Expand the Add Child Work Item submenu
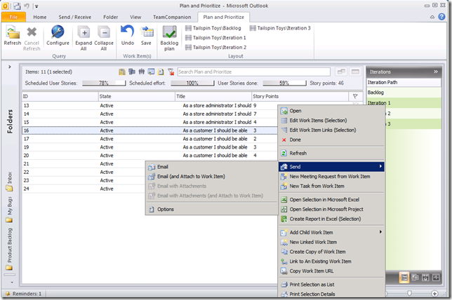Screen dimensions: 452x300 pyautogui.click(x=380, y=232)
